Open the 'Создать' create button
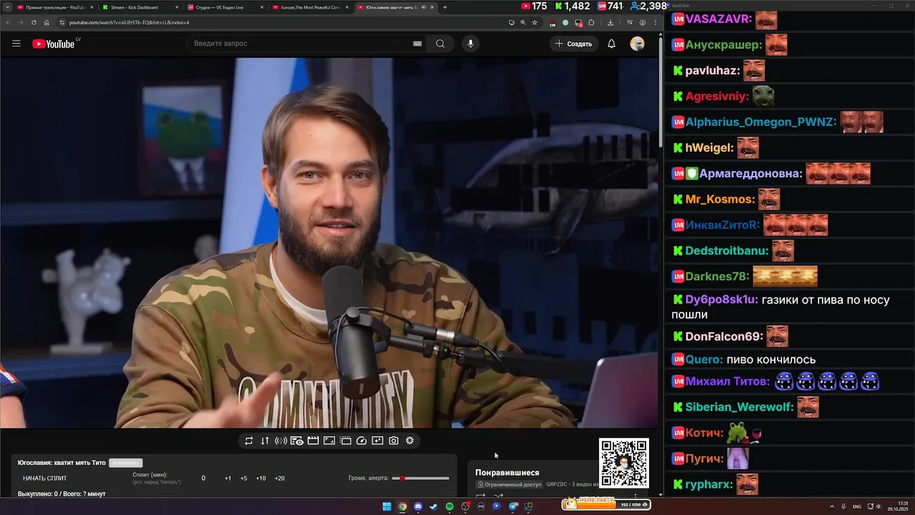The height and width of the screenshot is (515, 915). coord(573,44)
